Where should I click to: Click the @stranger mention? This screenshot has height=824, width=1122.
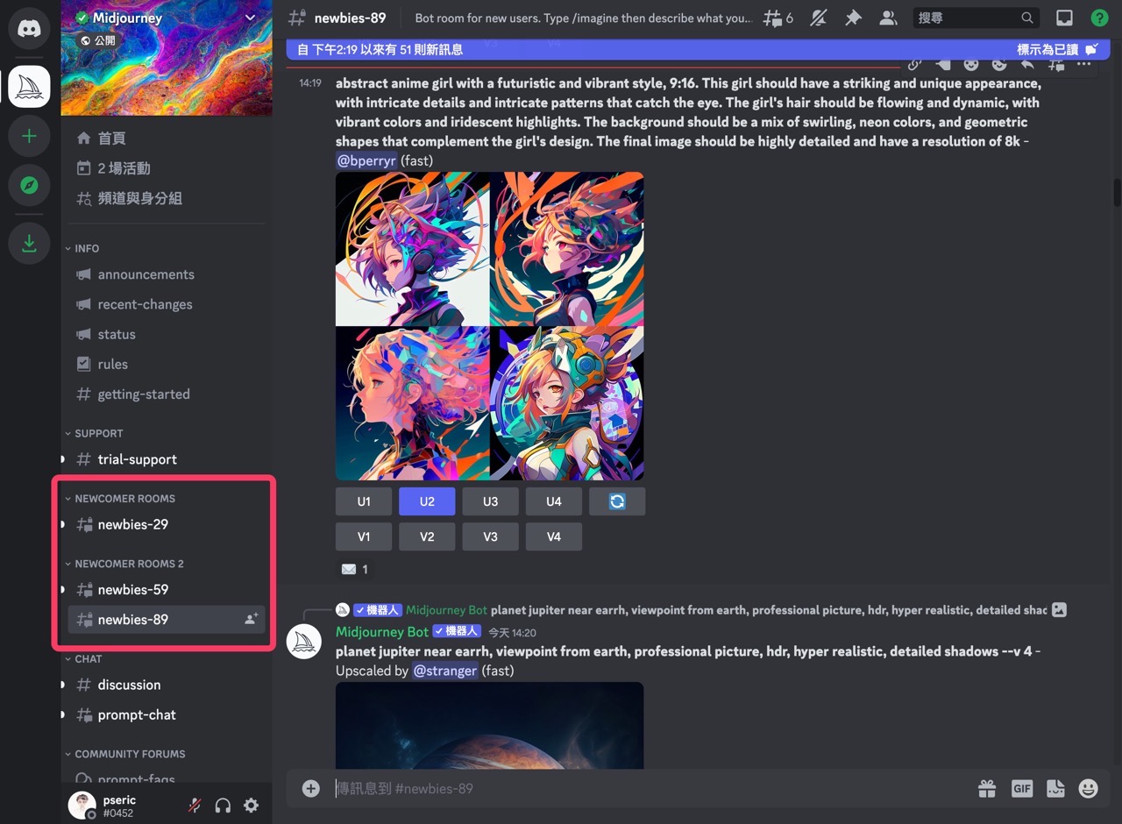(x=445, y=671)
